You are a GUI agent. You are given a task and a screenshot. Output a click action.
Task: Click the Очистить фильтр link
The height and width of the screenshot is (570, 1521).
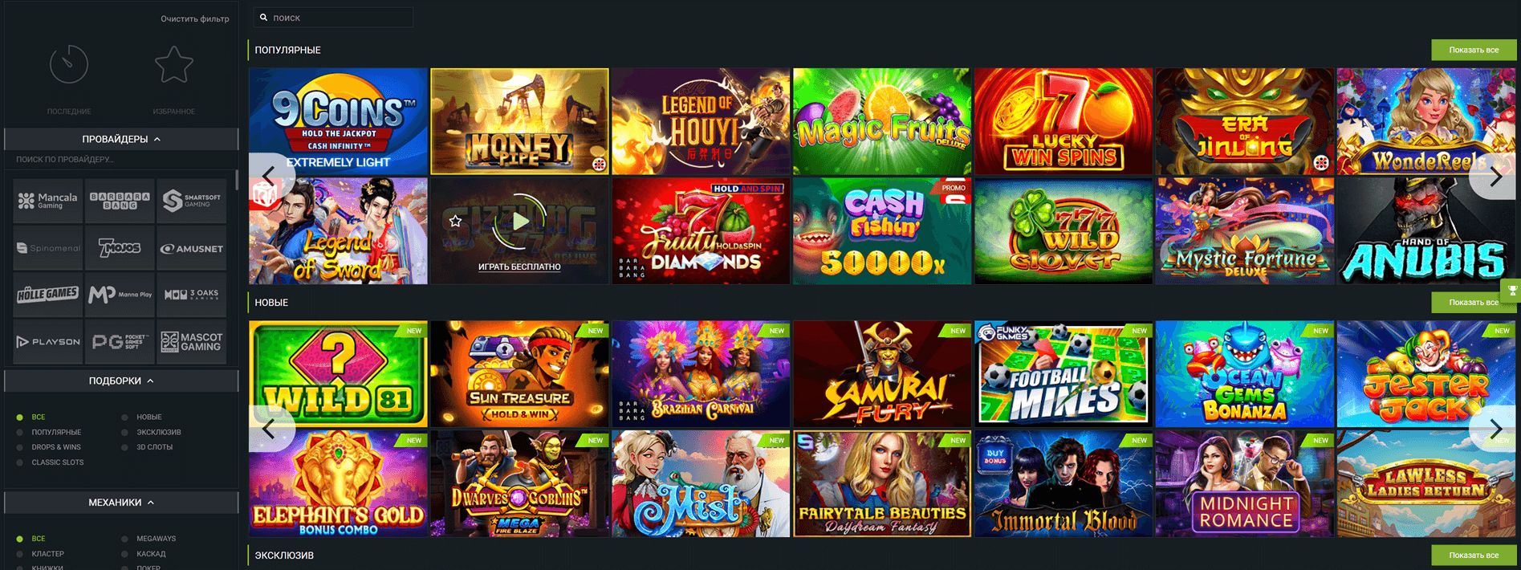coord(194,18)
